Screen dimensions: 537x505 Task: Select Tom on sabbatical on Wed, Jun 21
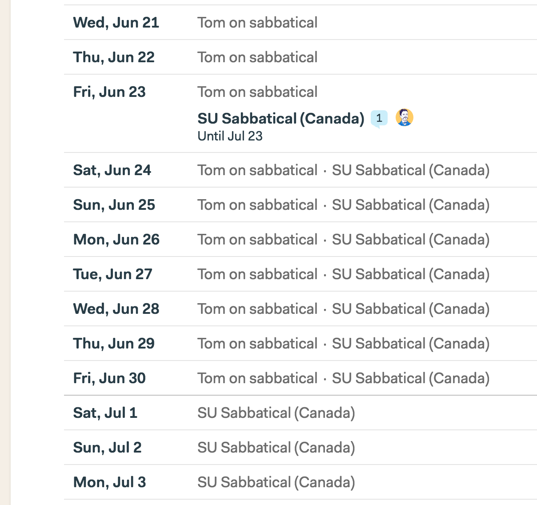(257, 23)
